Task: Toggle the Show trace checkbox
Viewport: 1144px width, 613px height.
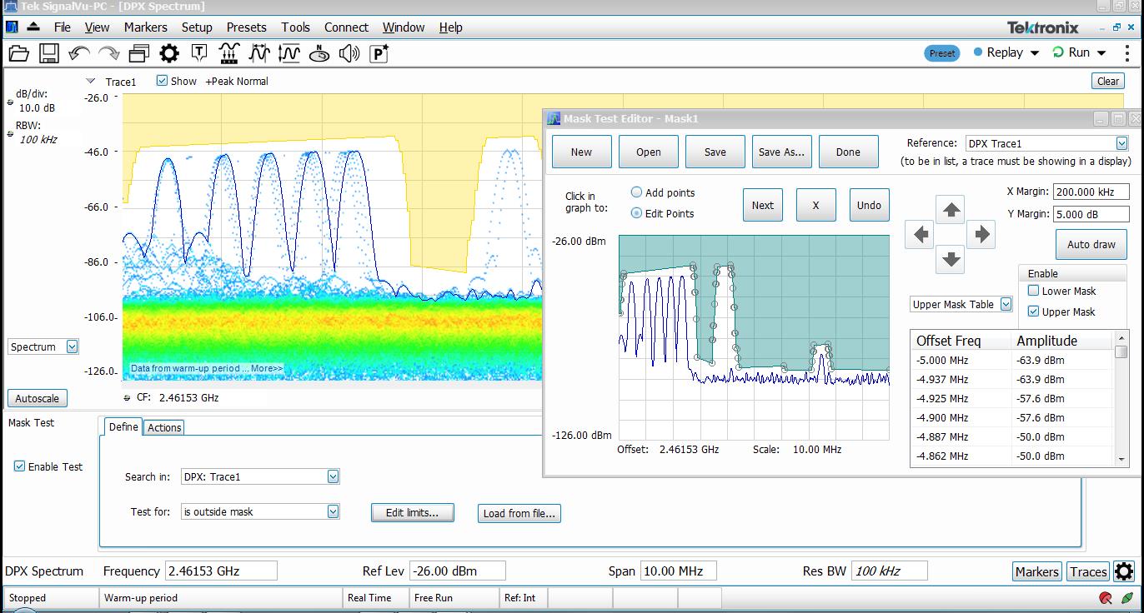Action: pos(162,81)
